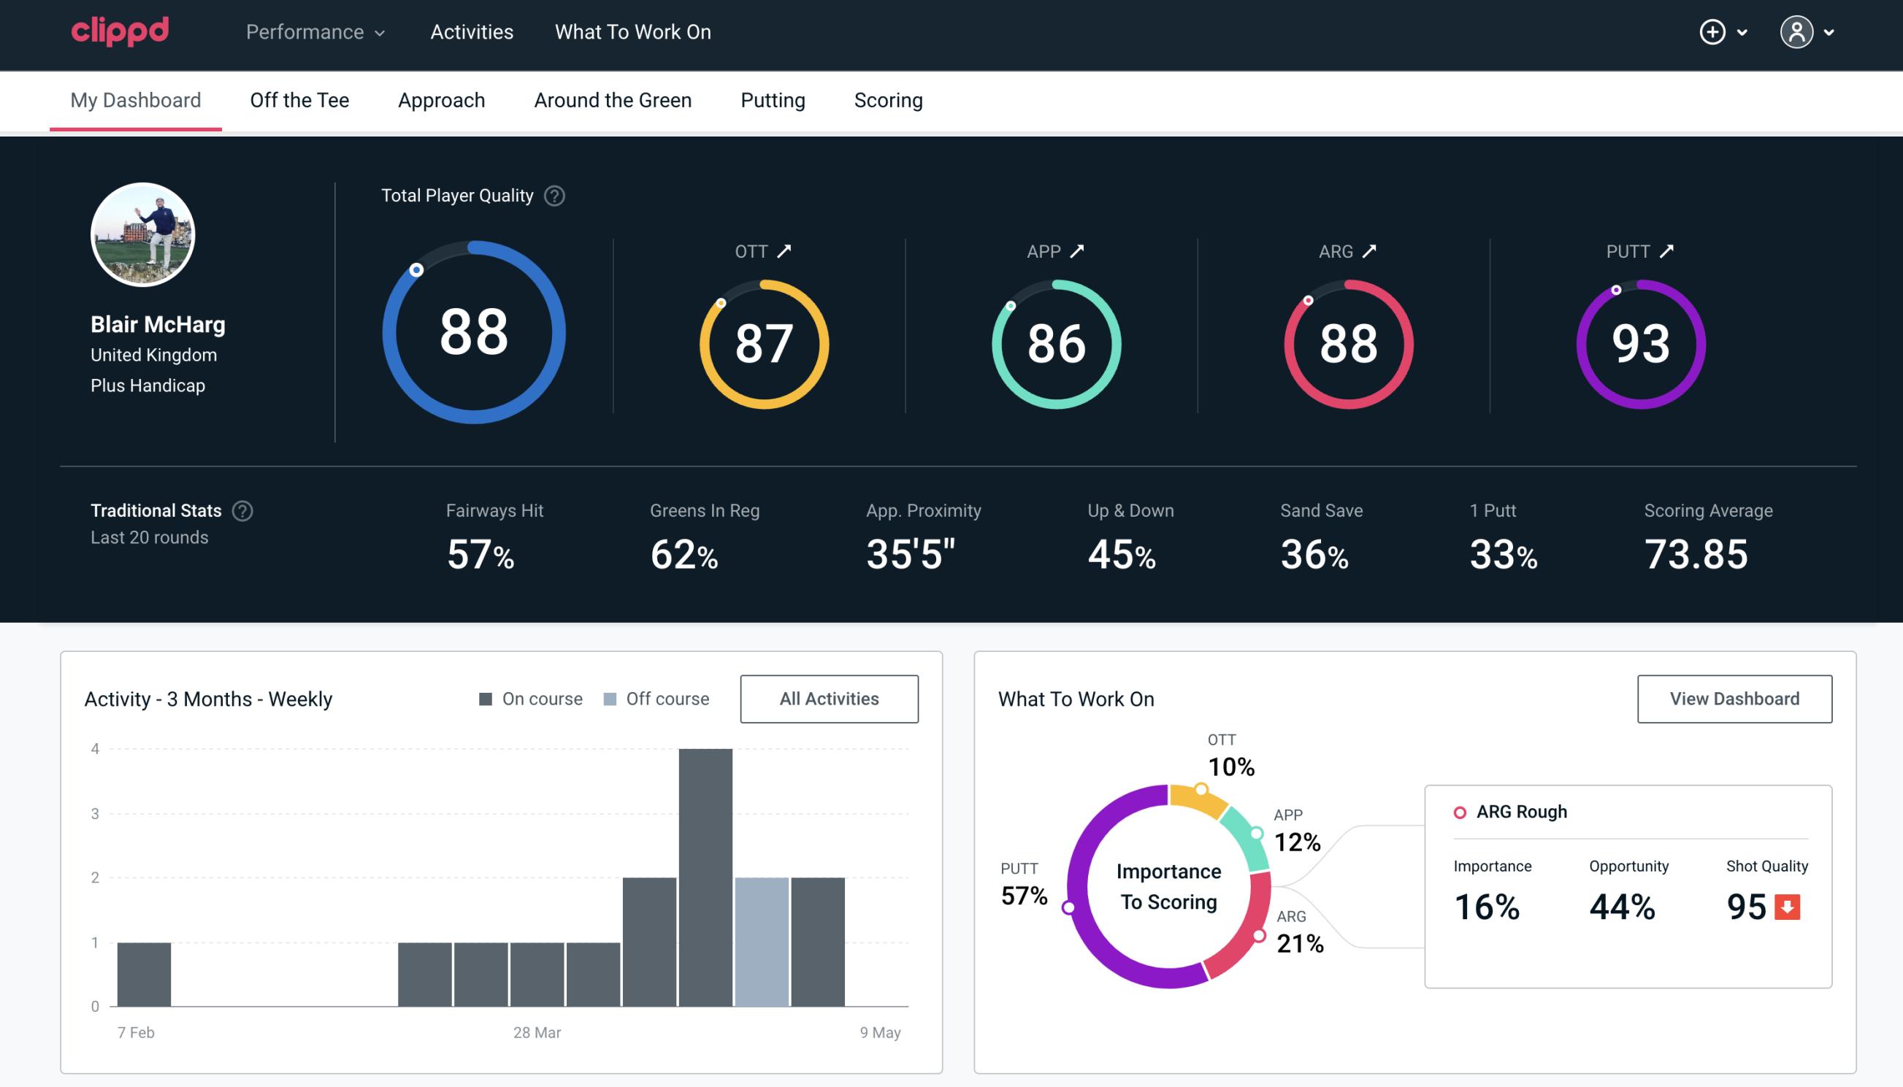Click the Total Player Quality help icon

(553, 196)
